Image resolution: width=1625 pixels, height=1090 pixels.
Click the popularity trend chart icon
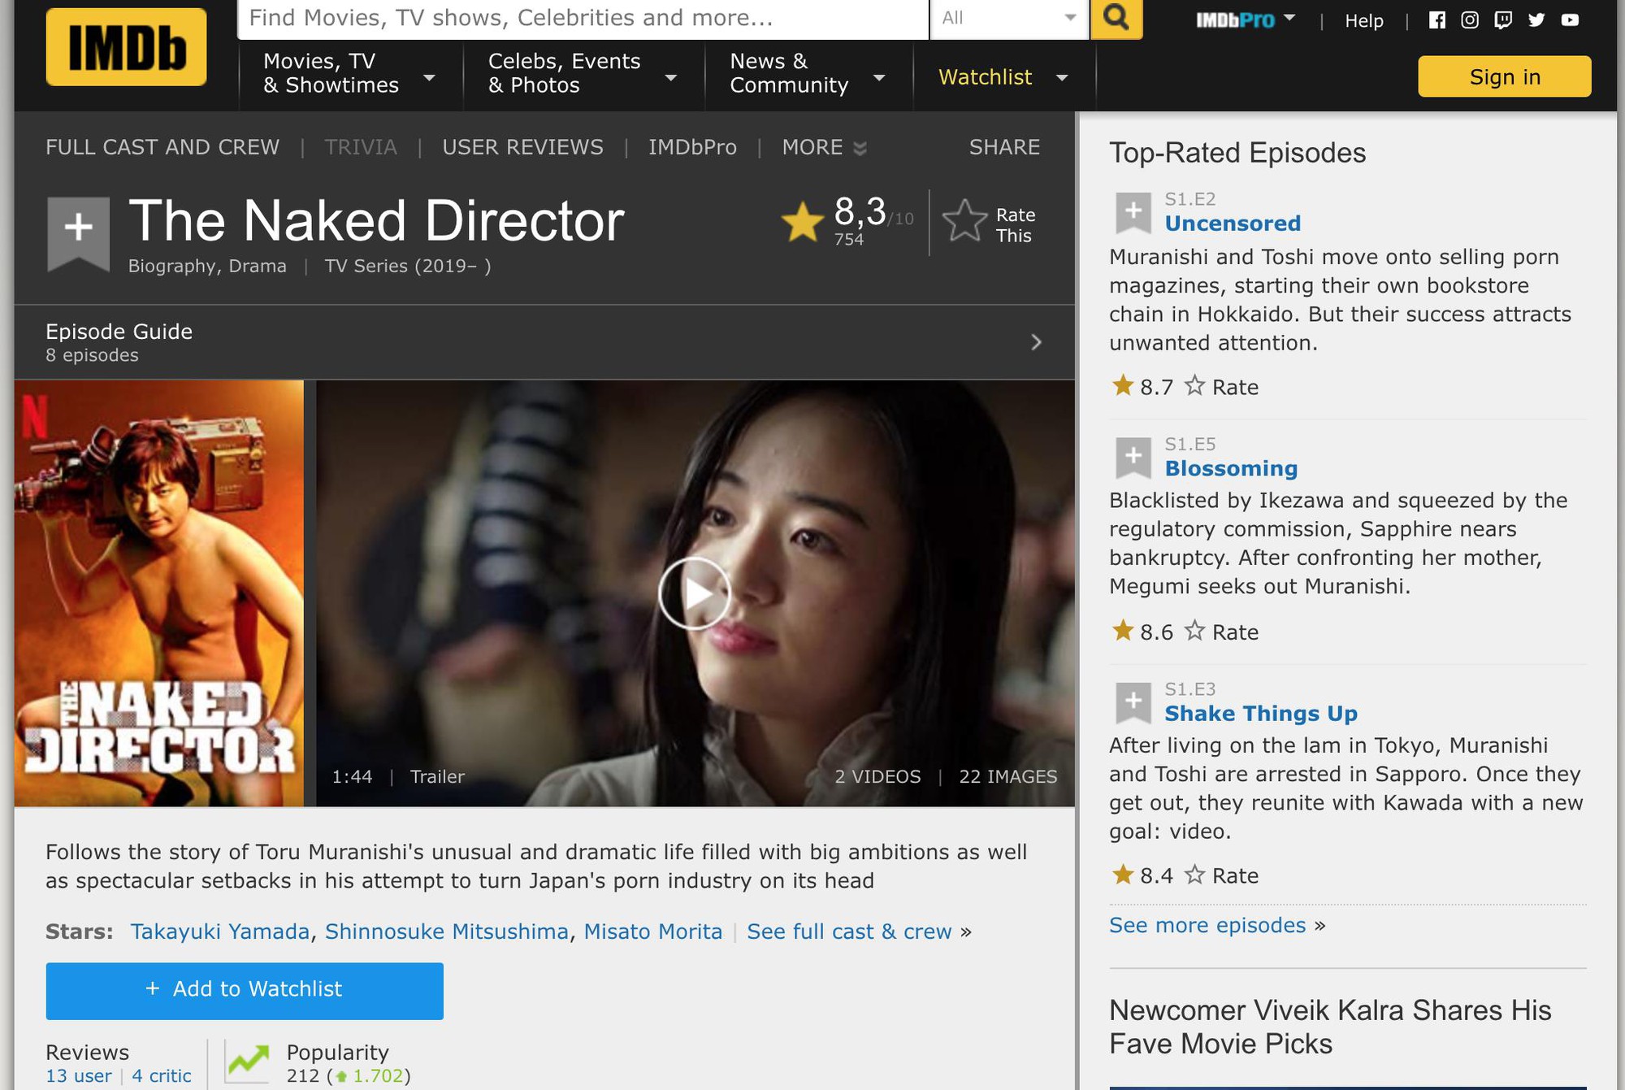tap(248, 1062)
